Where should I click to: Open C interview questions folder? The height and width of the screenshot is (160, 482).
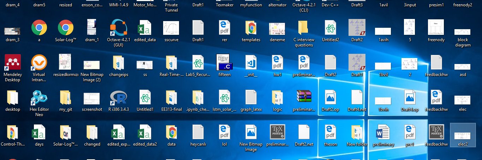(x=304, y=28)
